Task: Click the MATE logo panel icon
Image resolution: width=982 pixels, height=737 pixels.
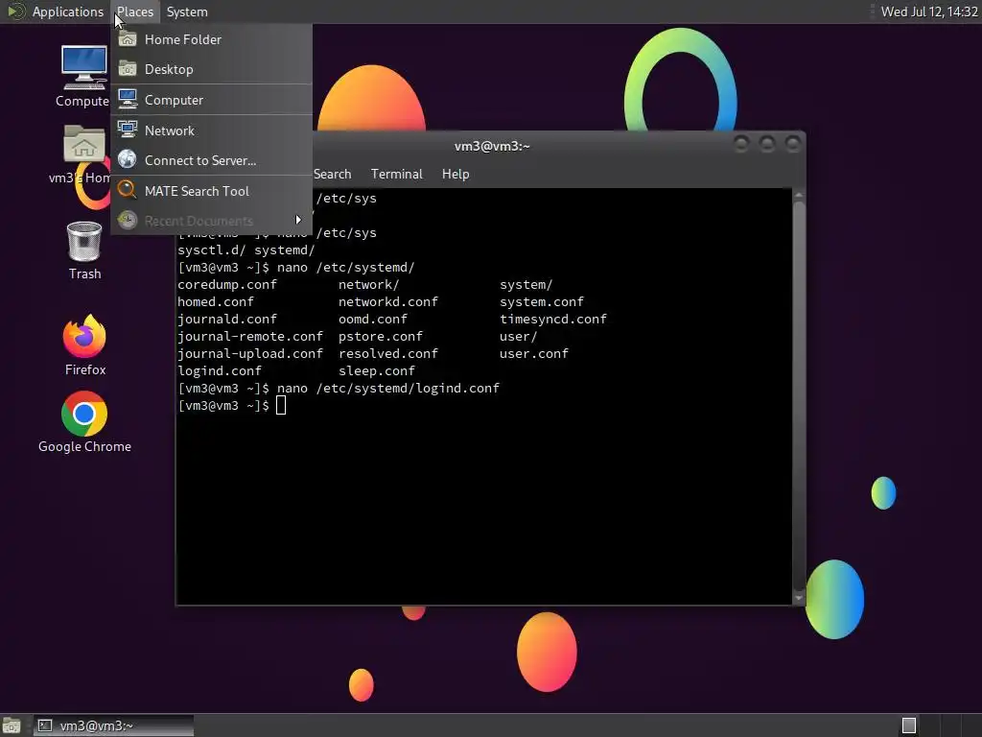Action: (x=15, y=12)
